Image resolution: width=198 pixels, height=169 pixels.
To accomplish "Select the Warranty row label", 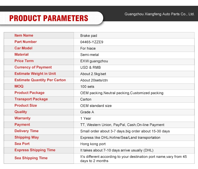I will (22, 118).
